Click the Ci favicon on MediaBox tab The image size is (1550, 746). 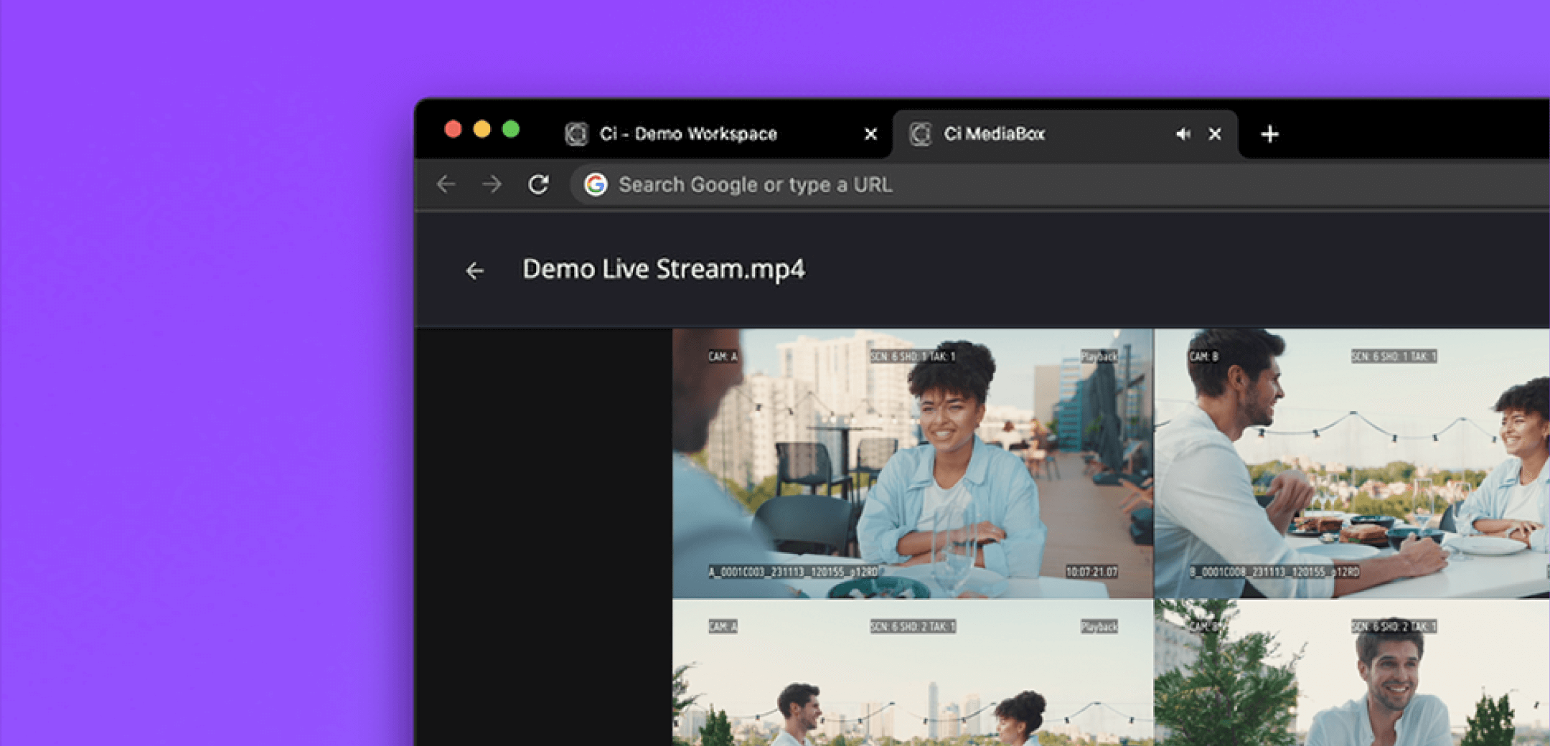[x=921, y=134]
